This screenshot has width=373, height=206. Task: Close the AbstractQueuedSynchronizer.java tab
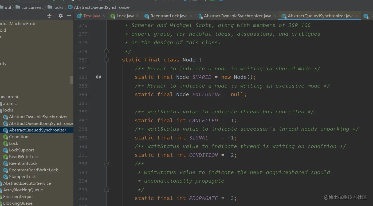pyautogui.click(x=357, y=16)
